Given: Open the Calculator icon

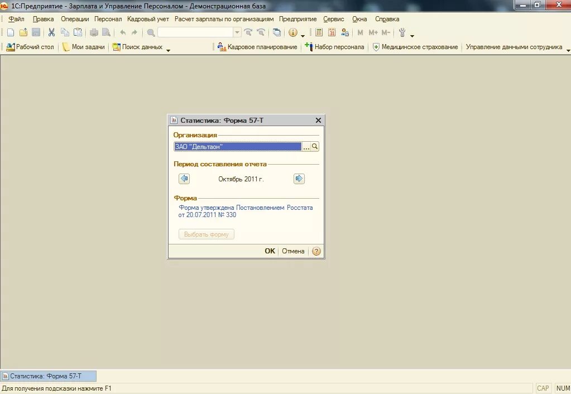Looking at the screenshot, I should tap(319, 32).
